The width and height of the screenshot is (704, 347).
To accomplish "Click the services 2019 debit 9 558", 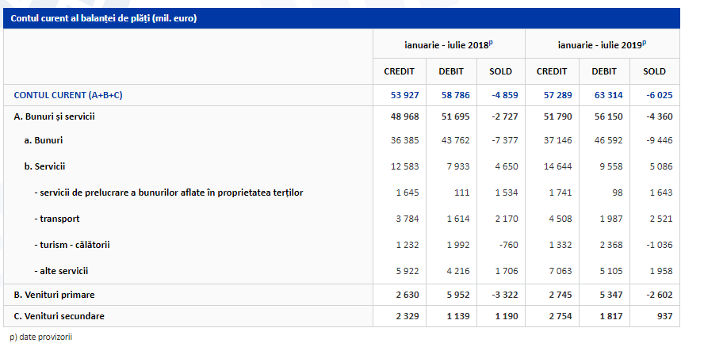I will coord(611,166).
